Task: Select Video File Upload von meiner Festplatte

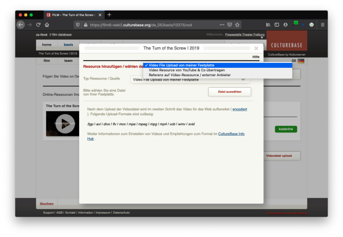Action: tap(181, 65)
